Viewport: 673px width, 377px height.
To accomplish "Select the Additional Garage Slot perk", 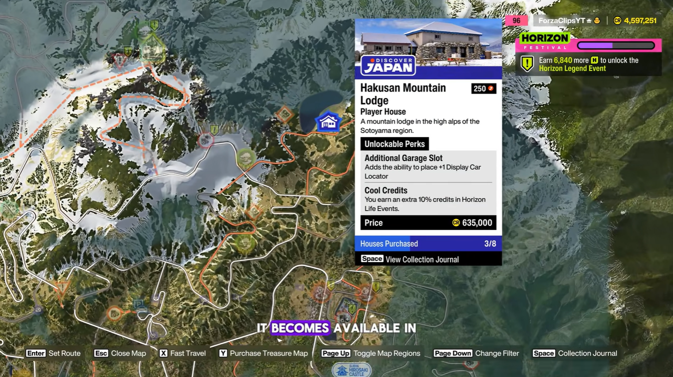I will tap(428, 166).
